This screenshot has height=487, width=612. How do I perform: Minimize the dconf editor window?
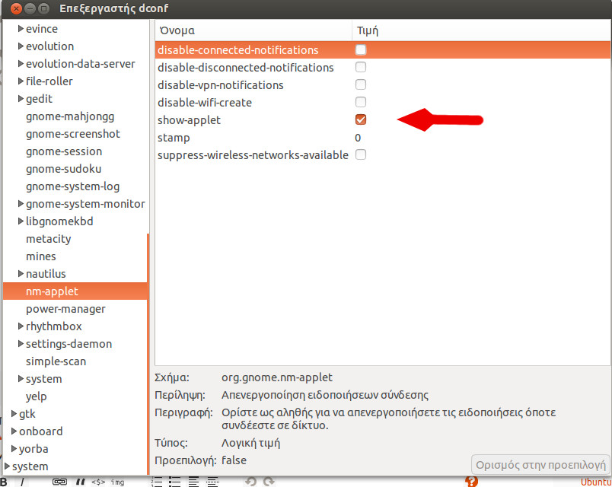click(30, 9)
